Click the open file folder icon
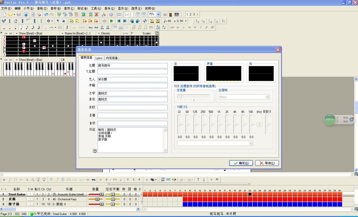The image size is (358, 217). [x=10, y=14]
